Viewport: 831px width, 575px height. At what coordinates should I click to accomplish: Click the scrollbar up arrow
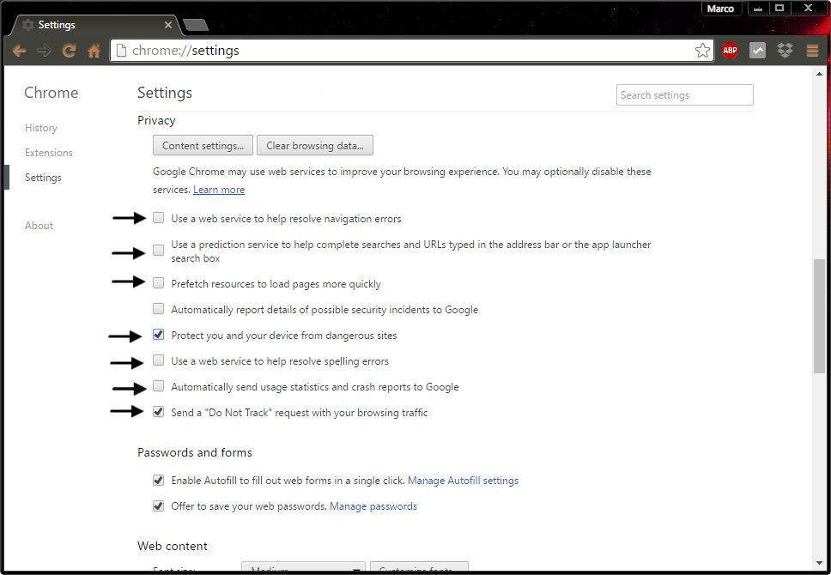pos(819,74)
